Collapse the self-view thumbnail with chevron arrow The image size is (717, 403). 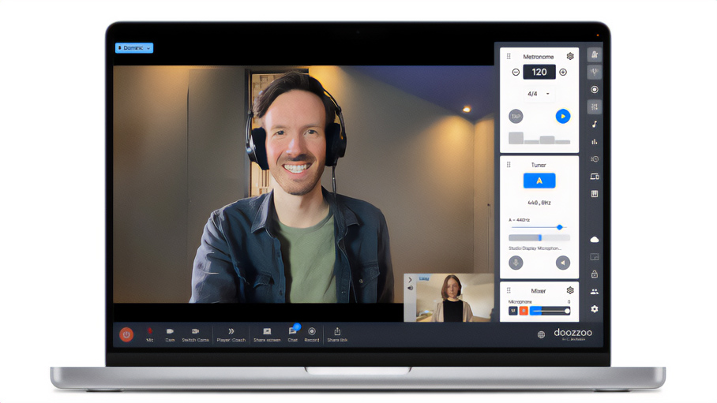click(410, 280)
